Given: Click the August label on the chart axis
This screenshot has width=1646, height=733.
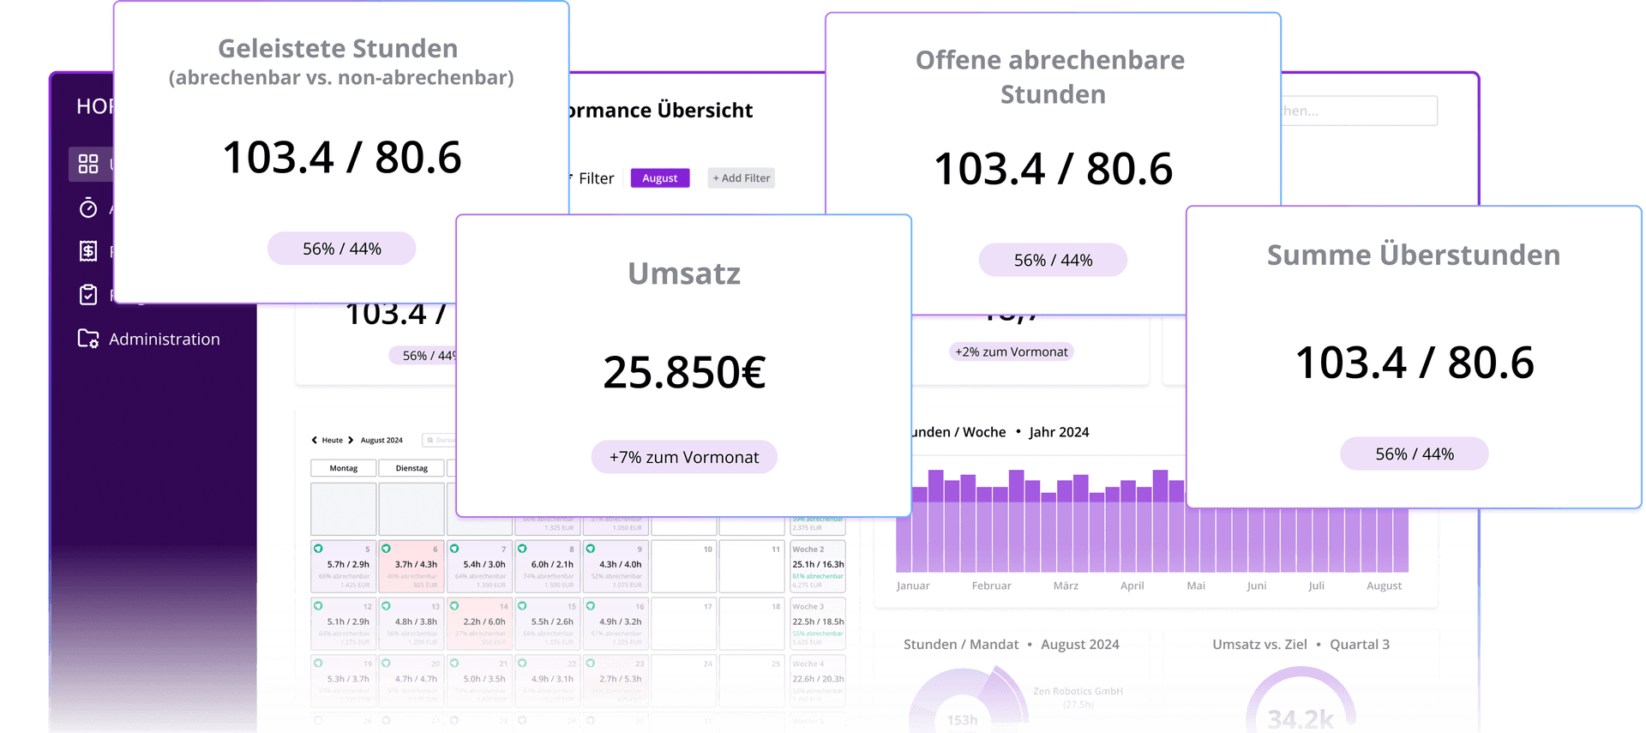Looking at the screenshot, I should (1384, 586).
